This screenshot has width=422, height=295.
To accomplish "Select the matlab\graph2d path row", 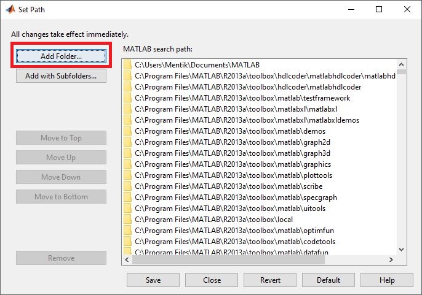I will point(260,142).
